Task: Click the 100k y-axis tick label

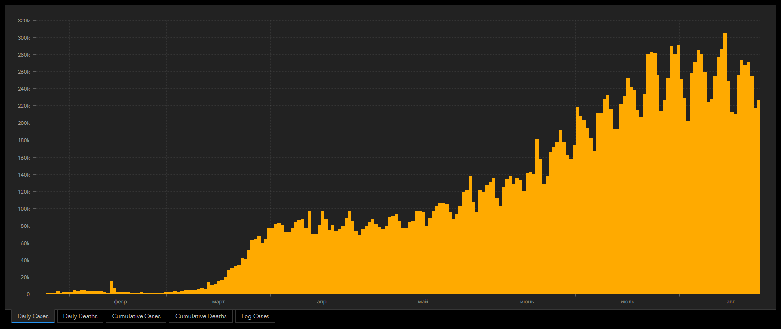Action: point(23,209)
